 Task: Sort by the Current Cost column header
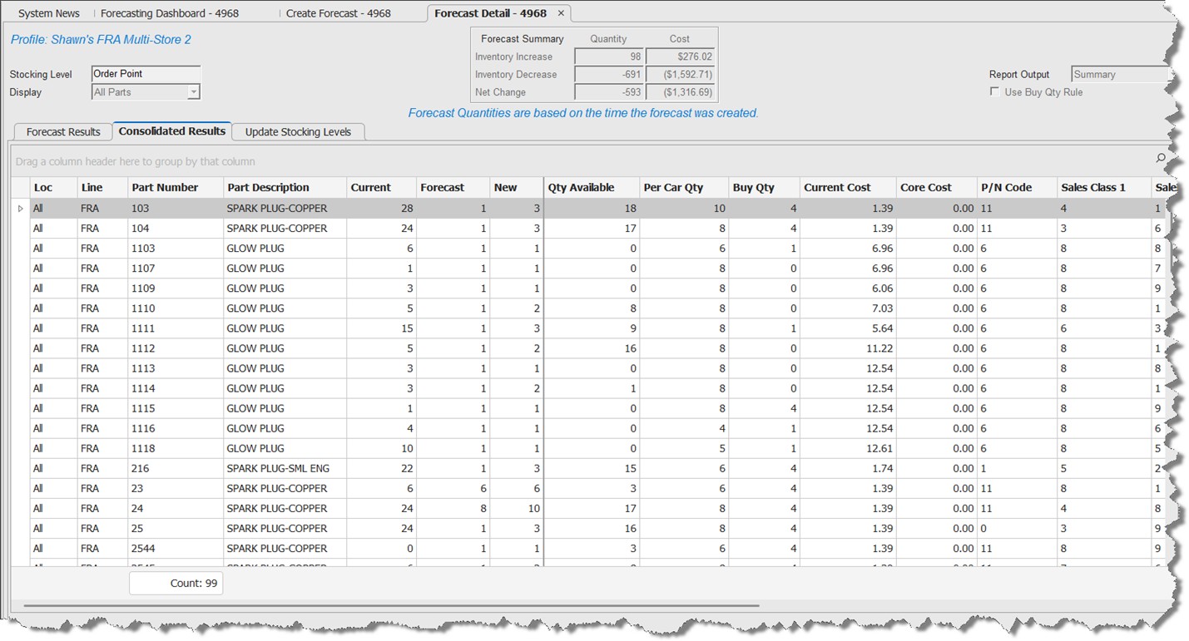coord(837,188)
